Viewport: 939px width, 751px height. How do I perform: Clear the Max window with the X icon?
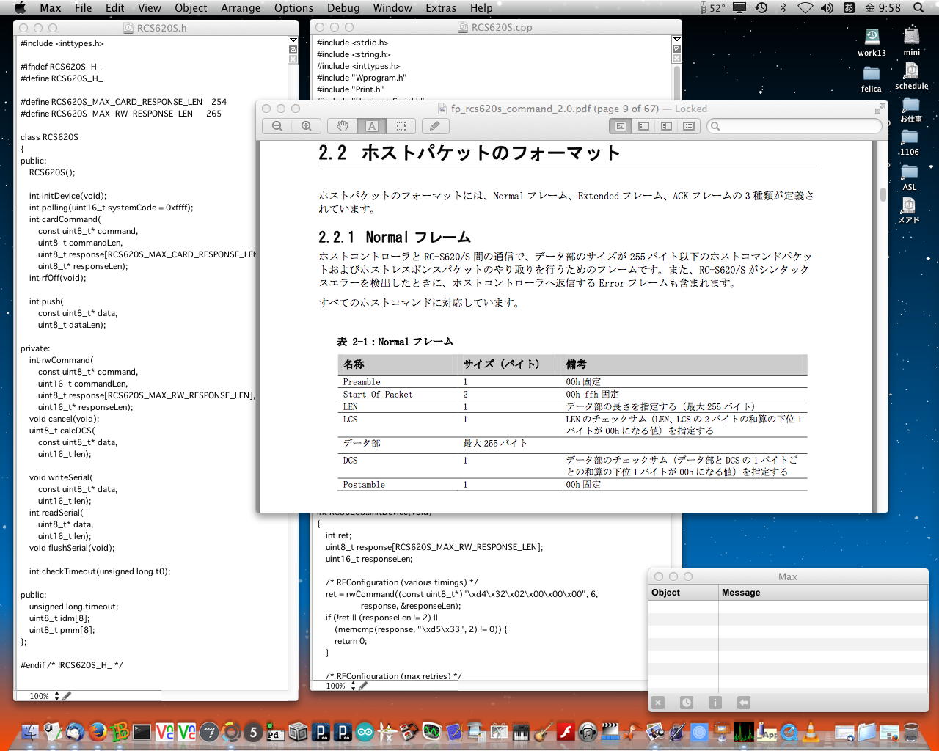658,703
